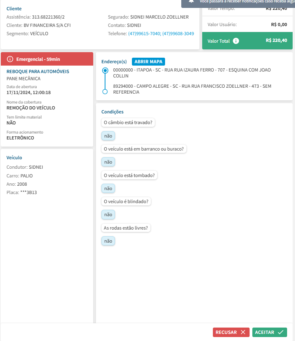The width and height of the screenshot is (295, 341).
Task: Select the destination address marker icon
Action: (x=105, y=92)
